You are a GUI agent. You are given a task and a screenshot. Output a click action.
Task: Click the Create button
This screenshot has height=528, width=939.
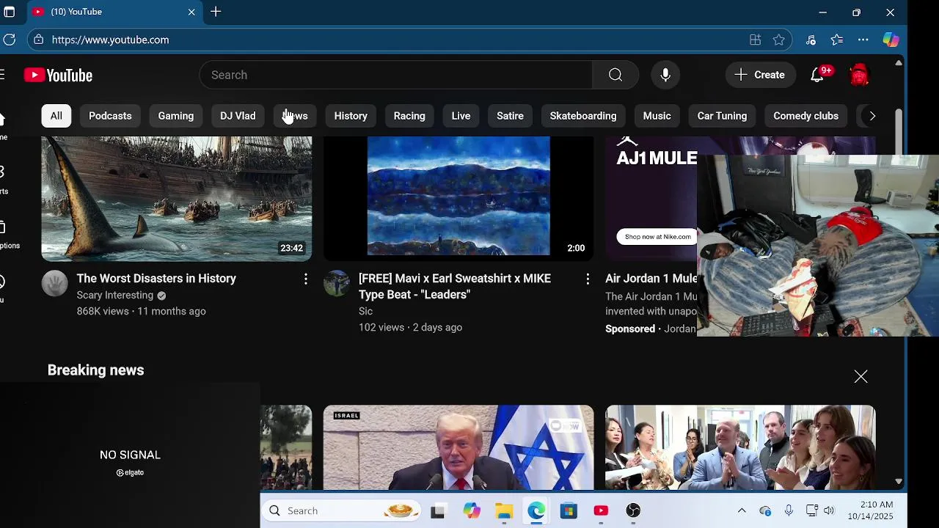[x=760, y=75]
